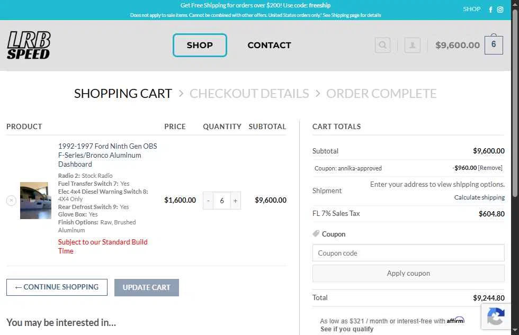Open the Facebook page icon
Image resolution: width=519 pixels, height=335 pixels.
[490, 10]
